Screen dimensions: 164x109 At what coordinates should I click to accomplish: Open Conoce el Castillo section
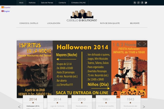[29, 23]
